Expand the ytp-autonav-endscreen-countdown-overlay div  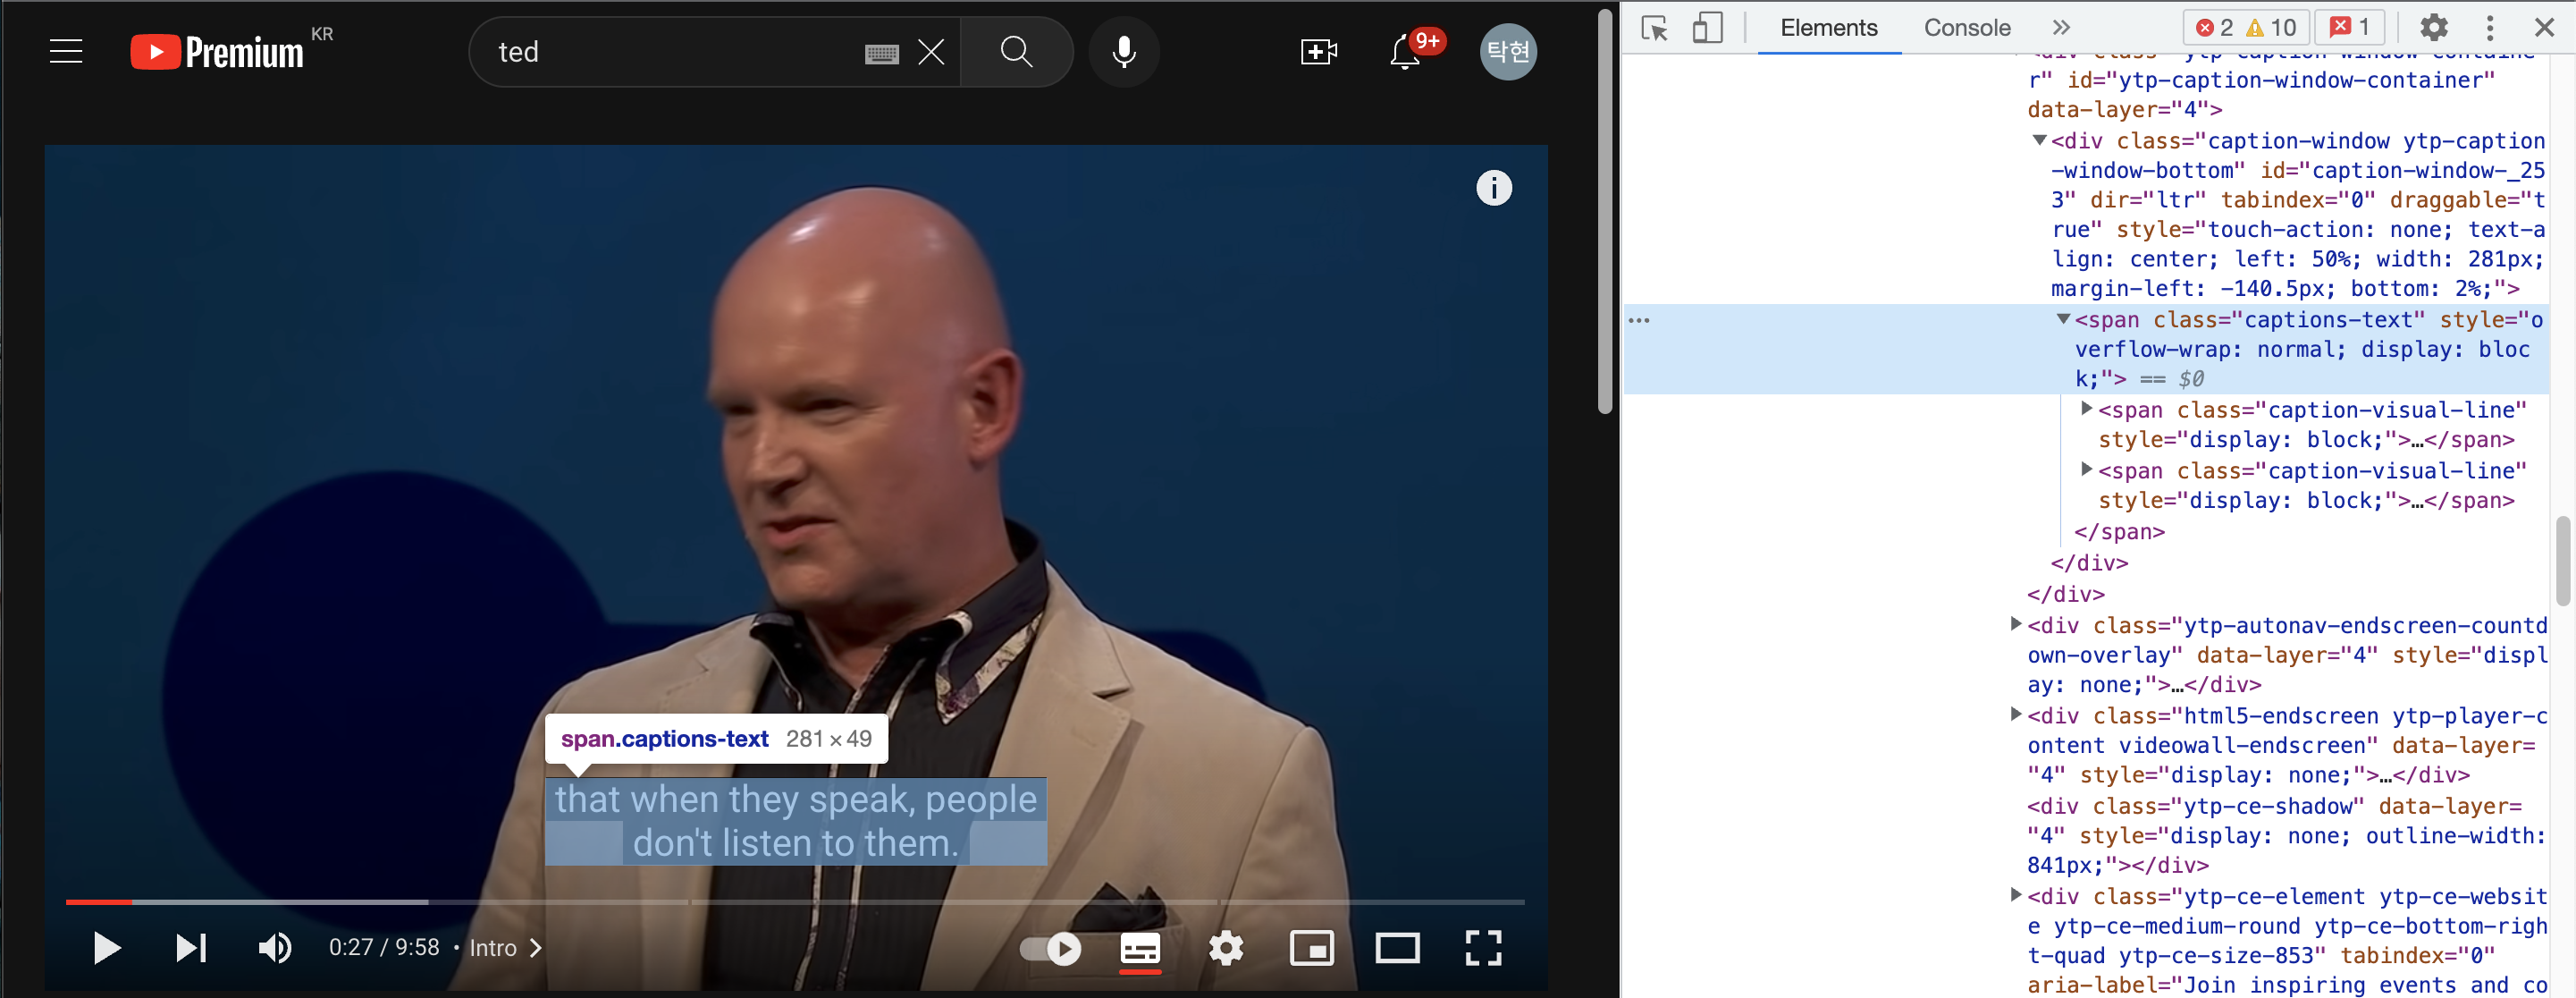point(2016,624)
